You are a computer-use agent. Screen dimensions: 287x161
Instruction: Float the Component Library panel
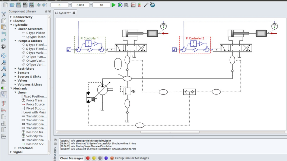(46, 11)
